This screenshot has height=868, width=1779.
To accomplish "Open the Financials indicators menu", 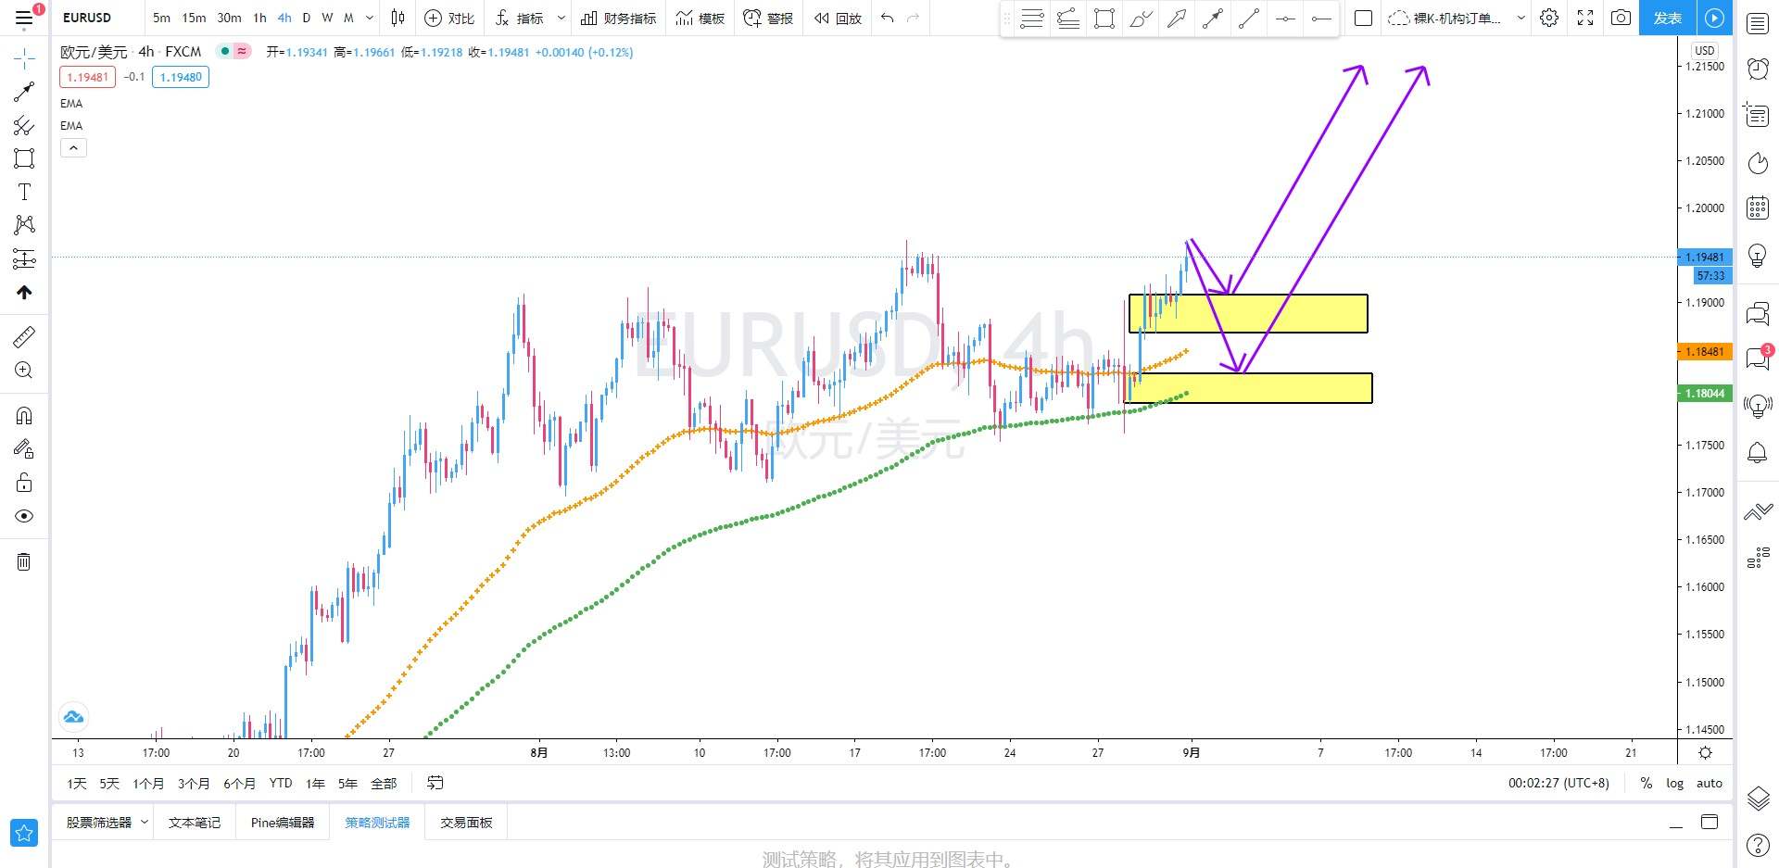I will pyautogui.click(x=618, y=18).
